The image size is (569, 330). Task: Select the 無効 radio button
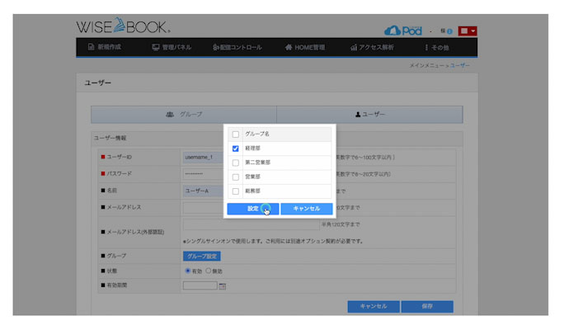pos(209,271)
